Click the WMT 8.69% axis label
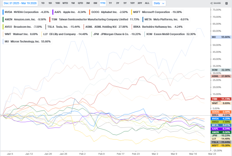This screenshot has height=156, width=232. point(221,103)
